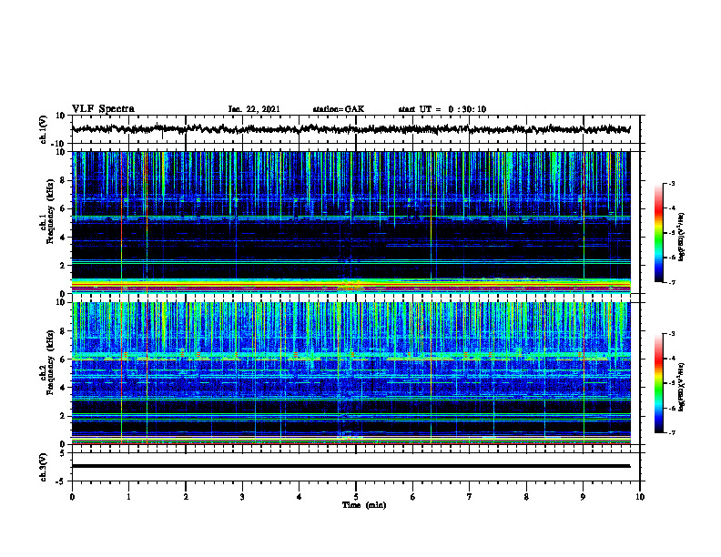Click the ch.2 color bar "log(PSD)(V²/Hz)" label
721x557 pixels.
tap(681, 387)
